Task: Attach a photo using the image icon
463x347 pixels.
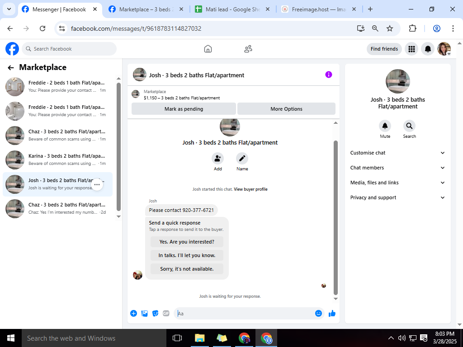Action: [x=144, y=314]
